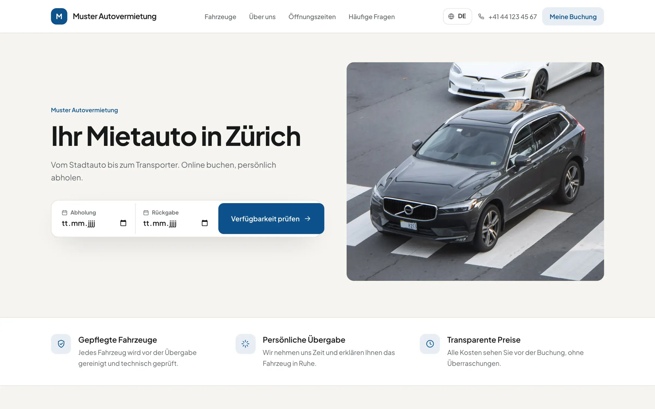655x409 pixels.
Task: Click the text 'Jedes Fahrzeug wird vor der Übergabe'
Action: tap(137, 353)
